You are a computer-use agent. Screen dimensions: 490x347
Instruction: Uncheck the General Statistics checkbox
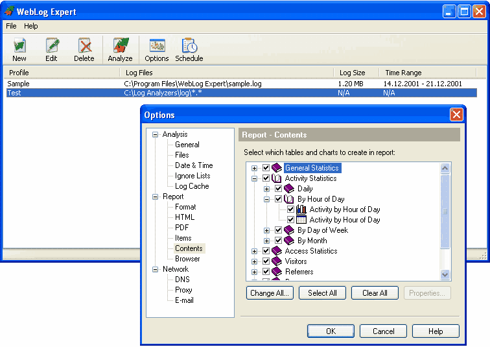click(x=266, y=168)
